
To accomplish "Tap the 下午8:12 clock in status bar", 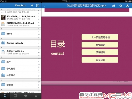I will tap(66, 1).
